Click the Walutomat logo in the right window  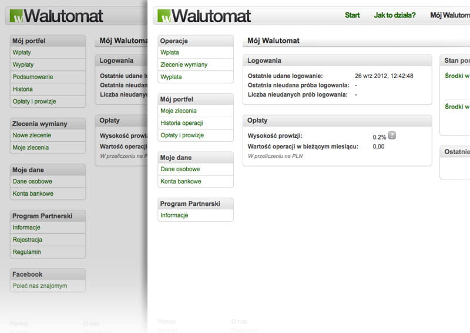[x=204, y=16]
